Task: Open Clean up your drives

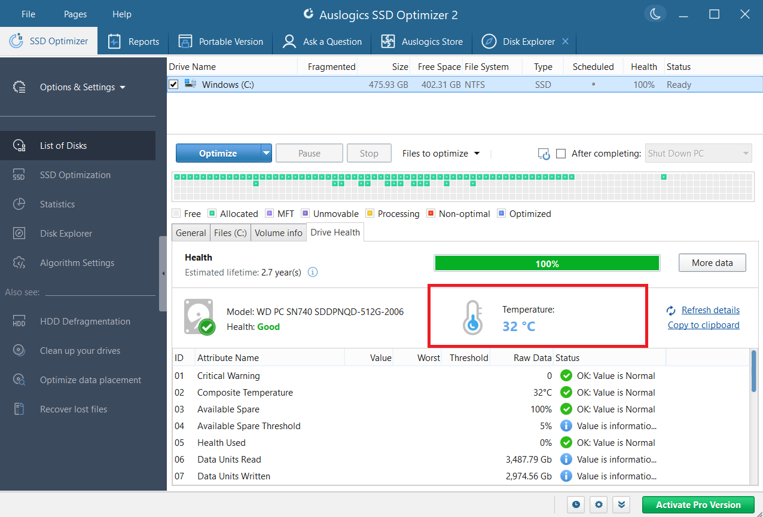Action: [81, 350]
